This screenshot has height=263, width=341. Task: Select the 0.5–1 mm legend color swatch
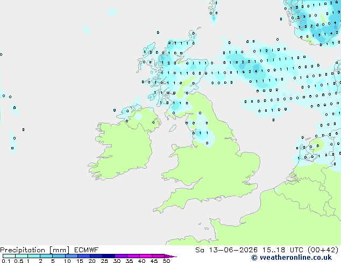click(x=22, y=256)
